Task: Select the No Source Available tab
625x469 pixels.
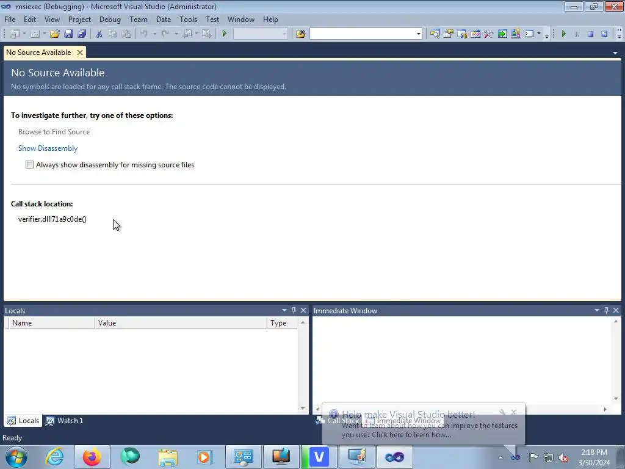Action: [38, 53]
